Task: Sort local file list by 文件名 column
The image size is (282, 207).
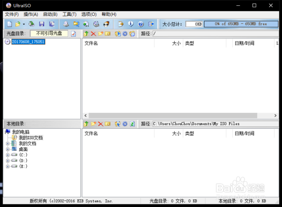Action: pos(118,134)
